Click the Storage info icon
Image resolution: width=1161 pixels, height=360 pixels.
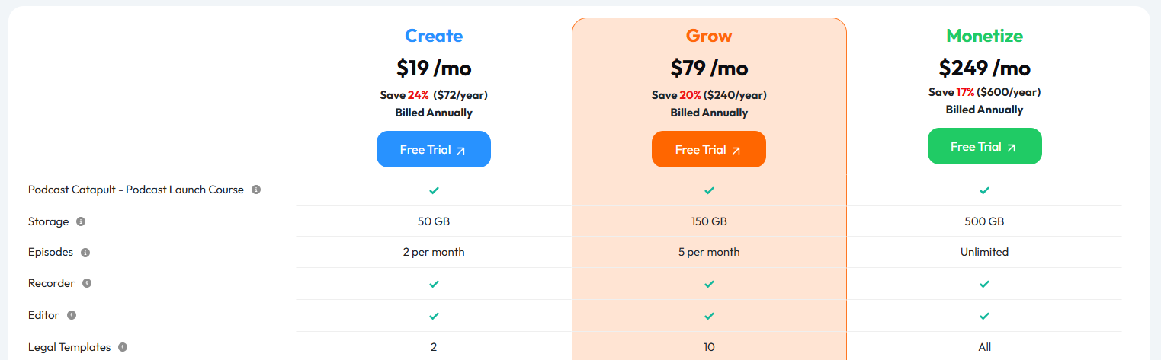point(81,221)
